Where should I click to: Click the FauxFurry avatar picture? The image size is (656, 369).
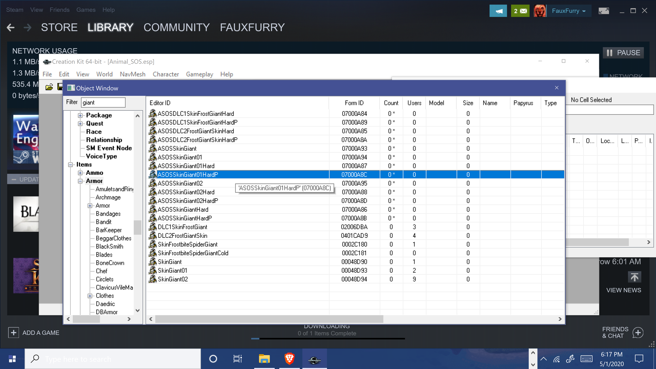pos(540,11)
